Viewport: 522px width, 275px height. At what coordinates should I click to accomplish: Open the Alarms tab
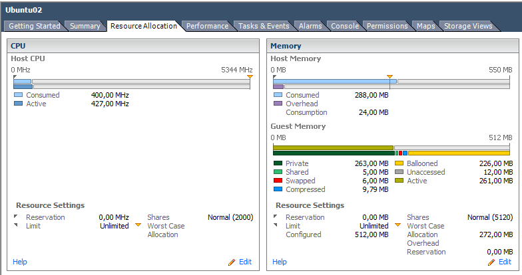coord(310,26)
